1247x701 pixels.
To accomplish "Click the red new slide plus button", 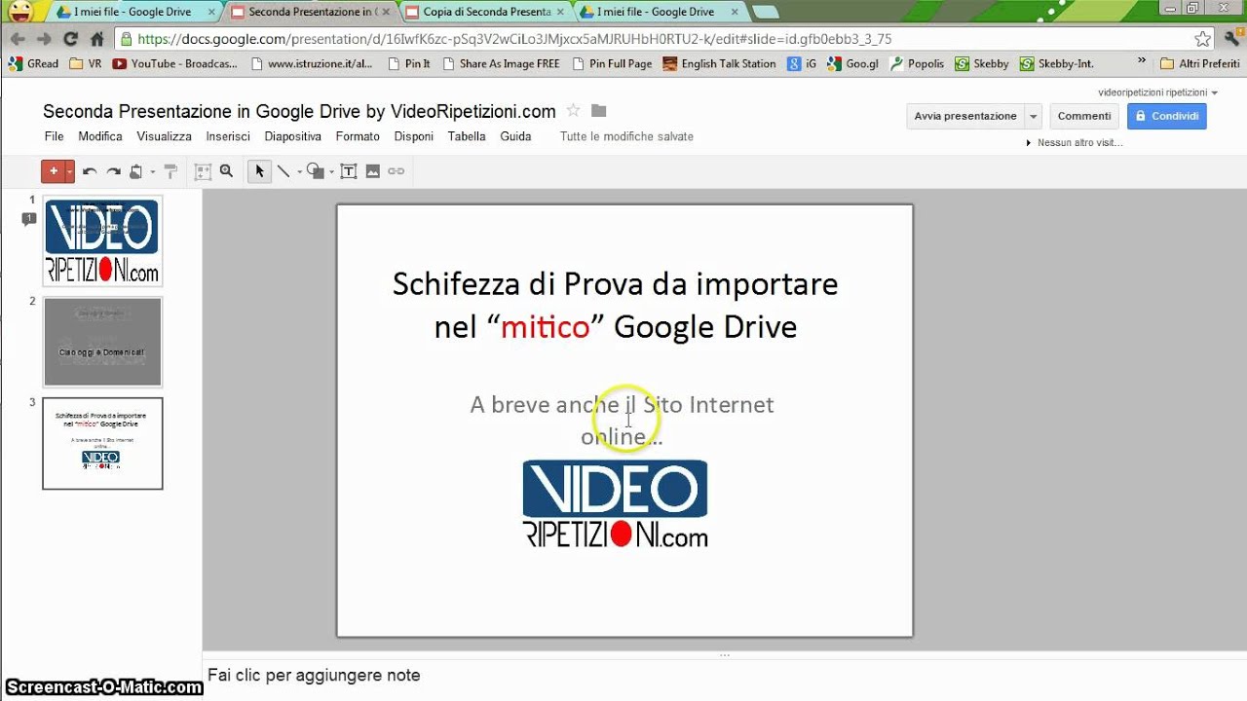I will click(53, 171).
